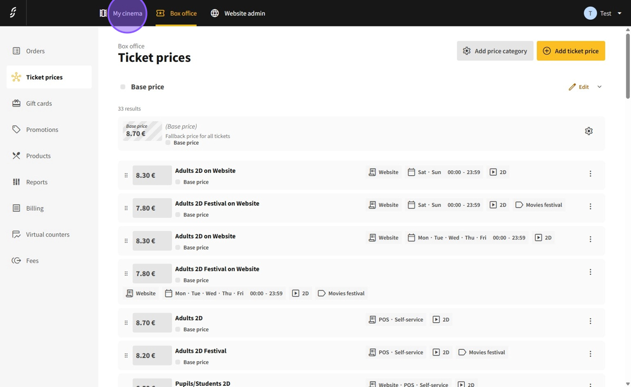This screenshot has height=387, width=631.
Task: Click the Add price category button
Action: pos(495,51)
